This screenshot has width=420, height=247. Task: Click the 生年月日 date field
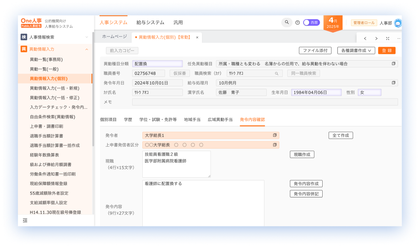[x=316, y=92]
